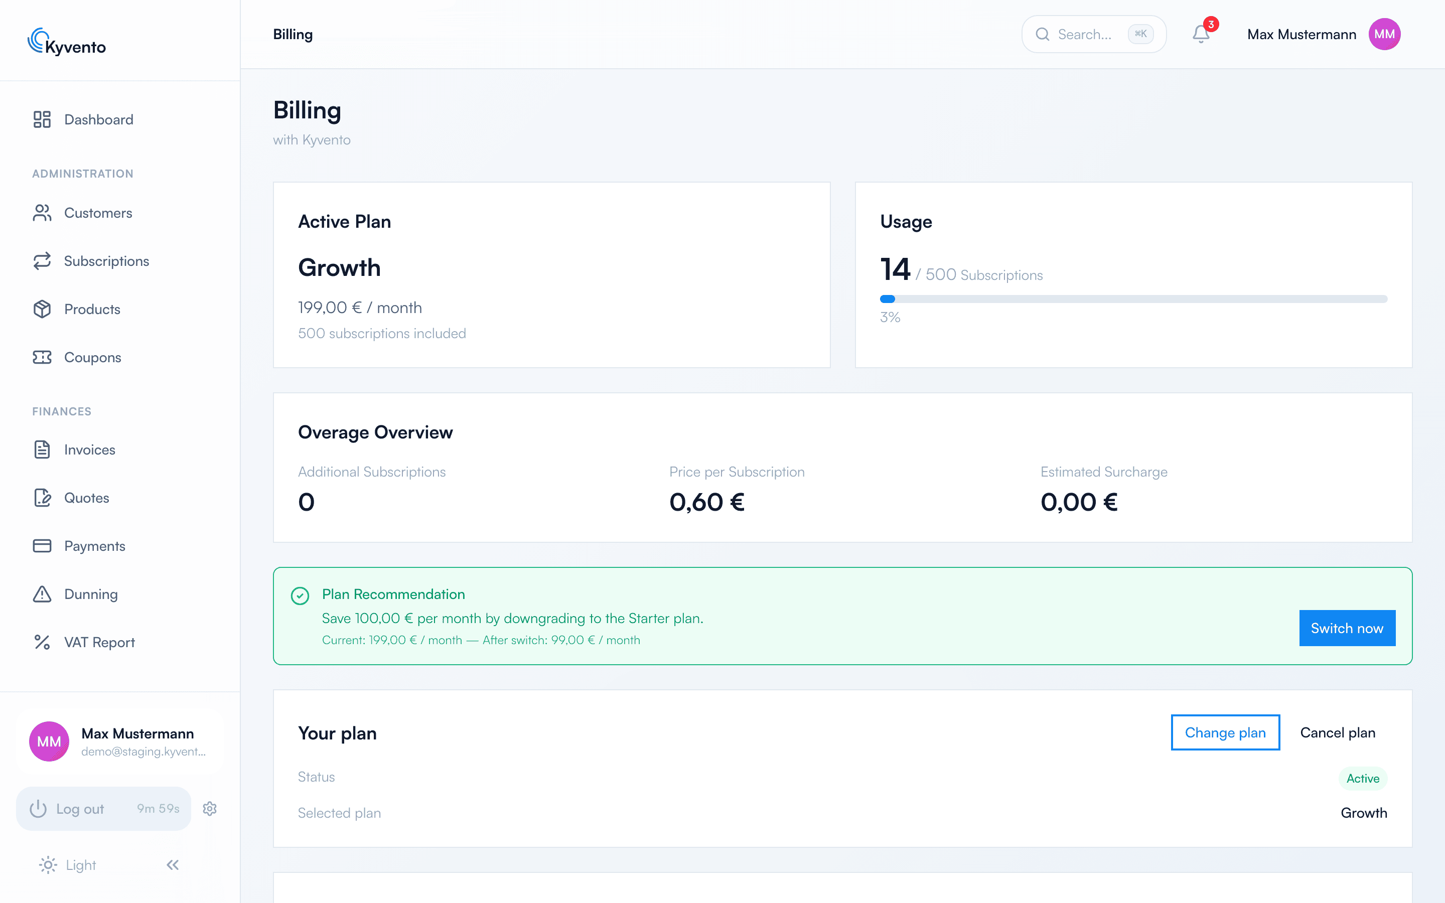The image size is (1445, 903).
Task: Open the settings gear beside Log out
Action: click(210, 809)
